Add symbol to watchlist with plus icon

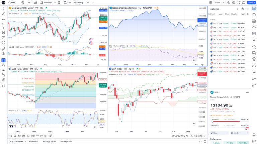pyautogui.click(x=237, y=9)
